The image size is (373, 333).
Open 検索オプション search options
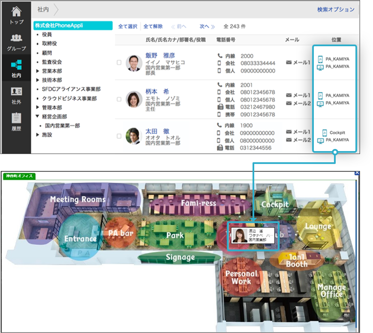[x=336, y=9]
